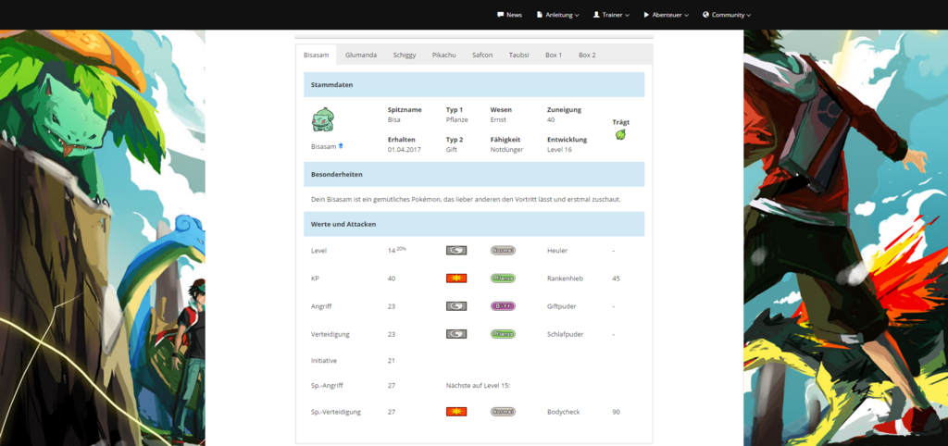The height and width of the screenshot is (446, 948).
Task: Click the Stammdaten section header
Action: tap(474, 84)
